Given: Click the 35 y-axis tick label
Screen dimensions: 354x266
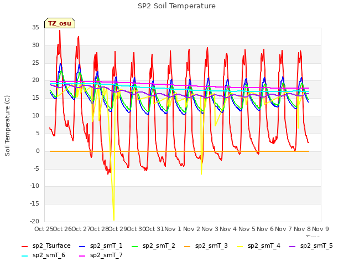Looking at the screenshot, I should (35, 28).
